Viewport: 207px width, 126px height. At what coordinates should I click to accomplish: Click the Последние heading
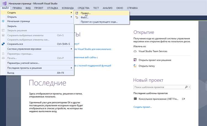pyautogui.click(x=47, y=83)
